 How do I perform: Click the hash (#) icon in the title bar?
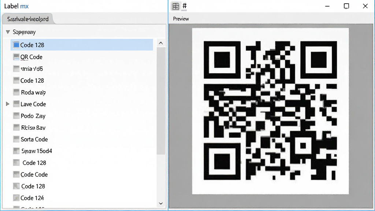point(185,6)
